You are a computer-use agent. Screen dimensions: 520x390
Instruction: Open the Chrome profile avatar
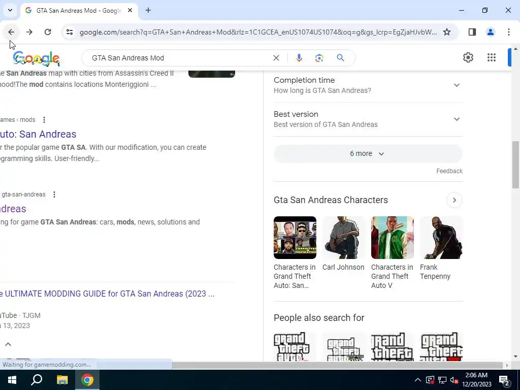point(491,32)
